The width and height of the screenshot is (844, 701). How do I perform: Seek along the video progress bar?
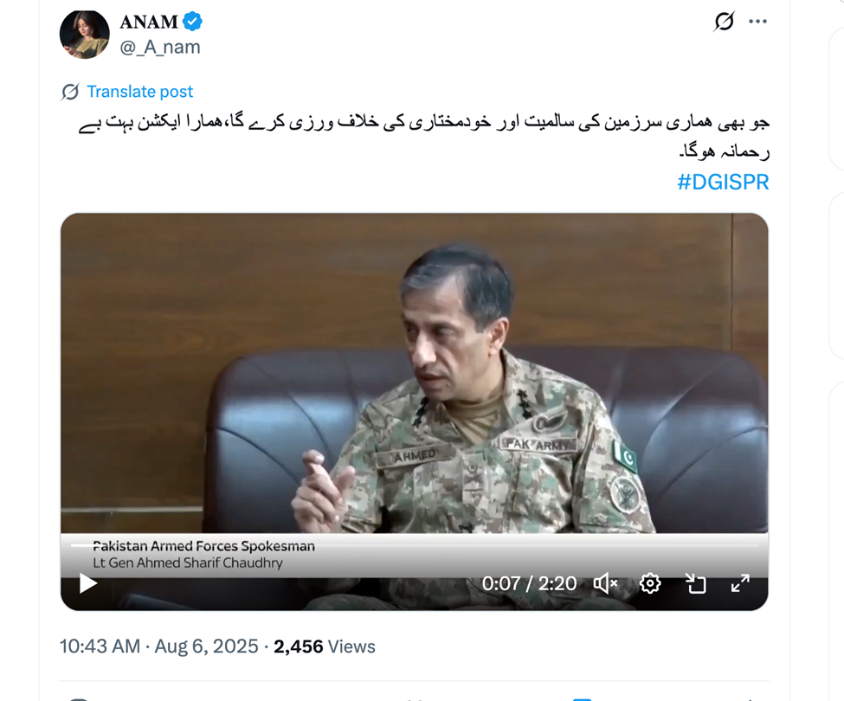(x=415, y=545)
